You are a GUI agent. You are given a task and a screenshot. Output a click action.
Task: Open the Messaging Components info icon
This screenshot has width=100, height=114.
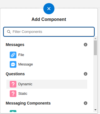[x=86, y=103]
